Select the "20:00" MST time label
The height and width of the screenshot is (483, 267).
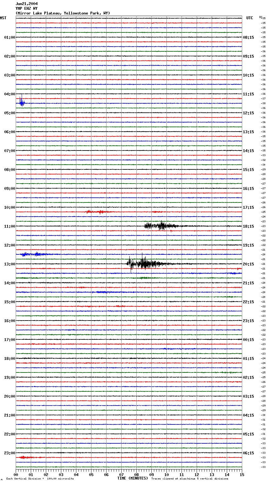[10, 396]
